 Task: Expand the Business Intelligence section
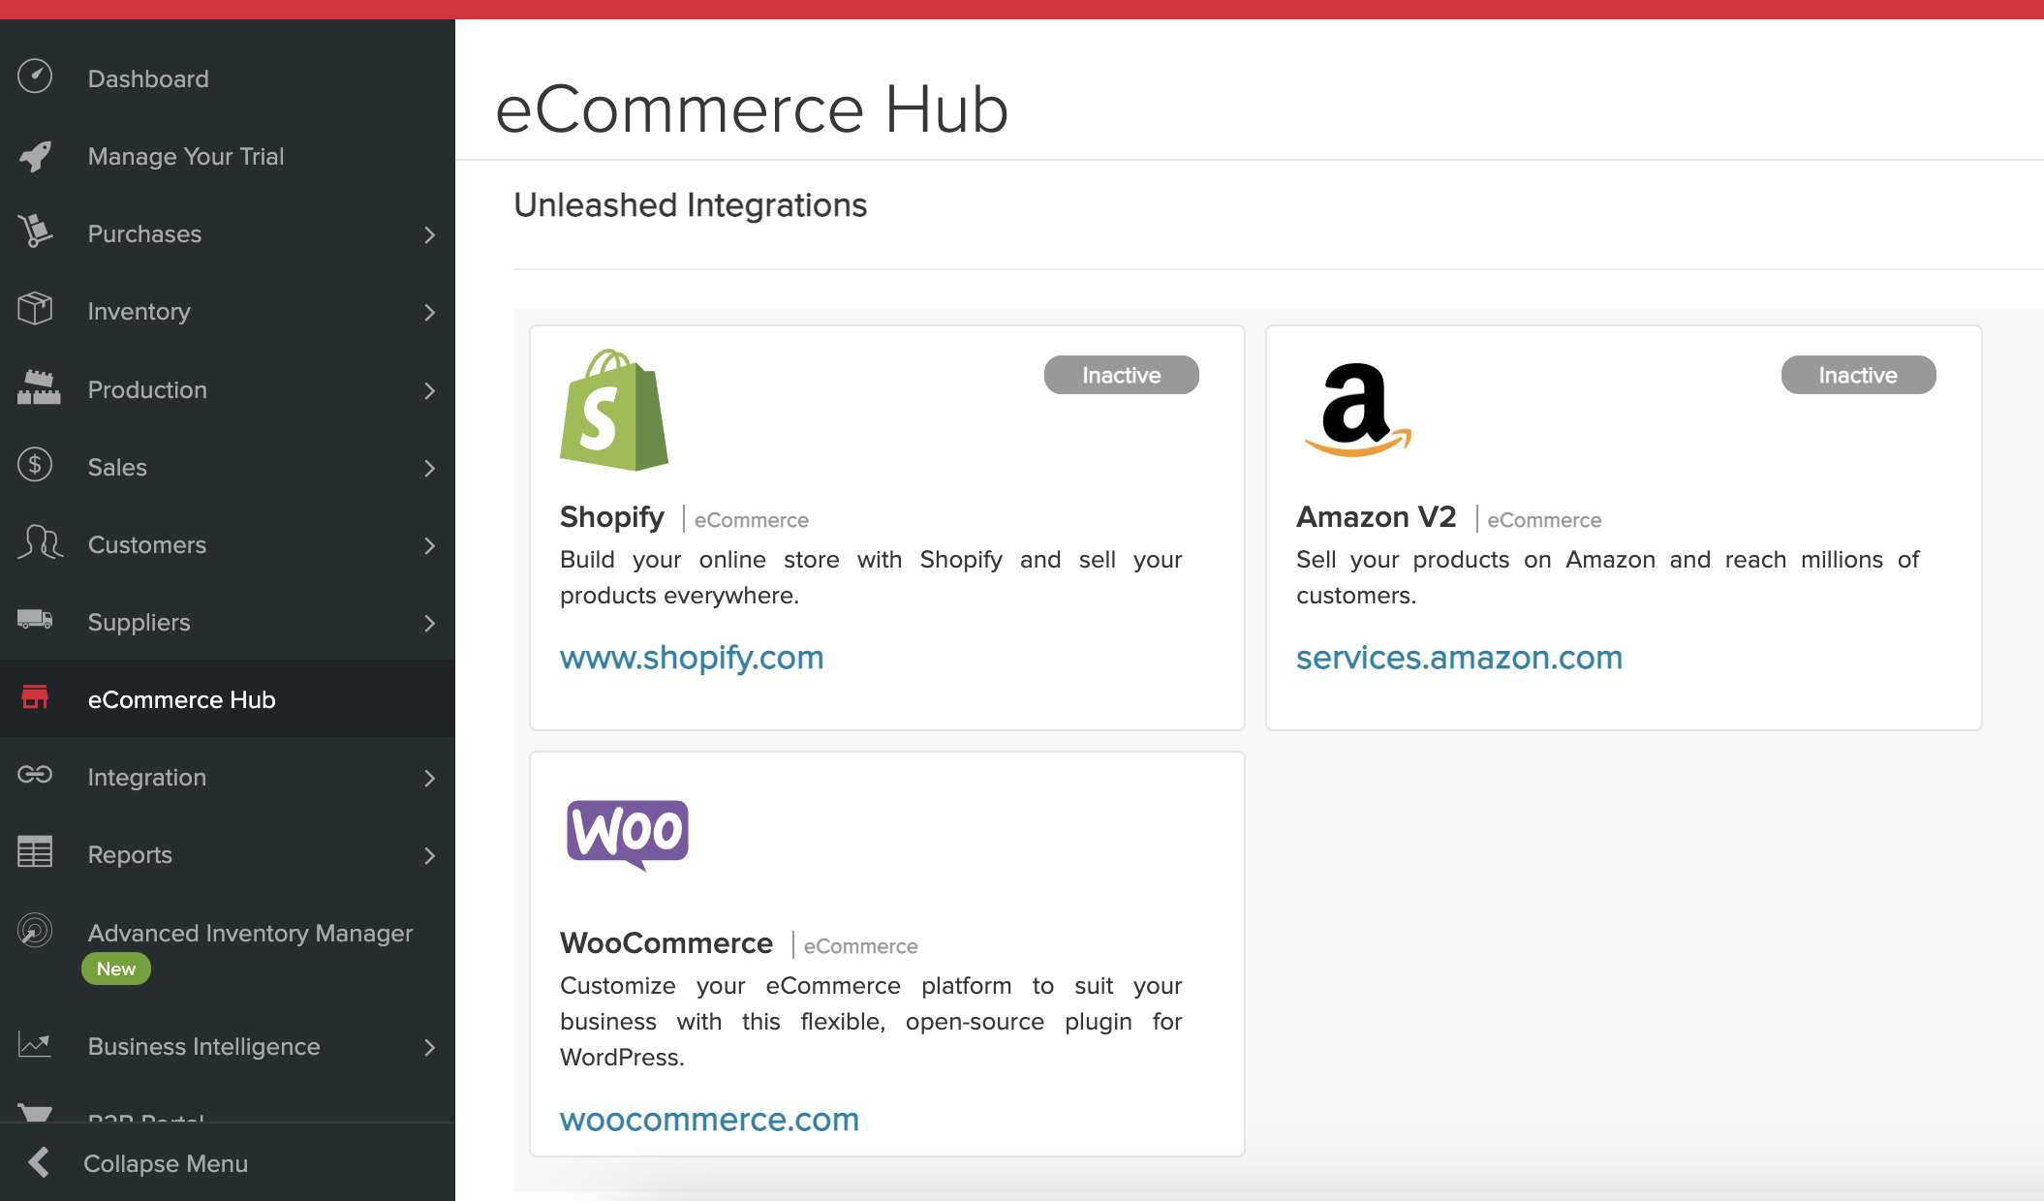[430, 1047]
